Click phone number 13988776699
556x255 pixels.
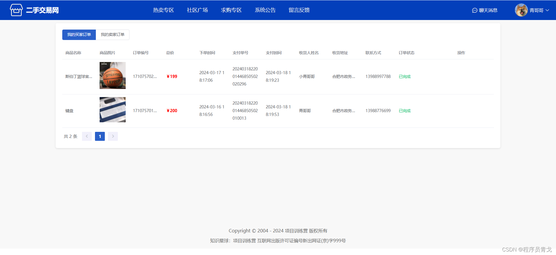(x=378, y=111)
